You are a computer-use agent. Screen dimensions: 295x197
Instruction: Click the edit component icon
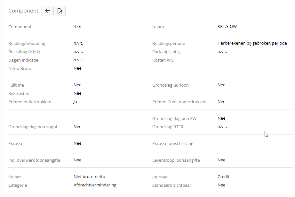(60, 11)
